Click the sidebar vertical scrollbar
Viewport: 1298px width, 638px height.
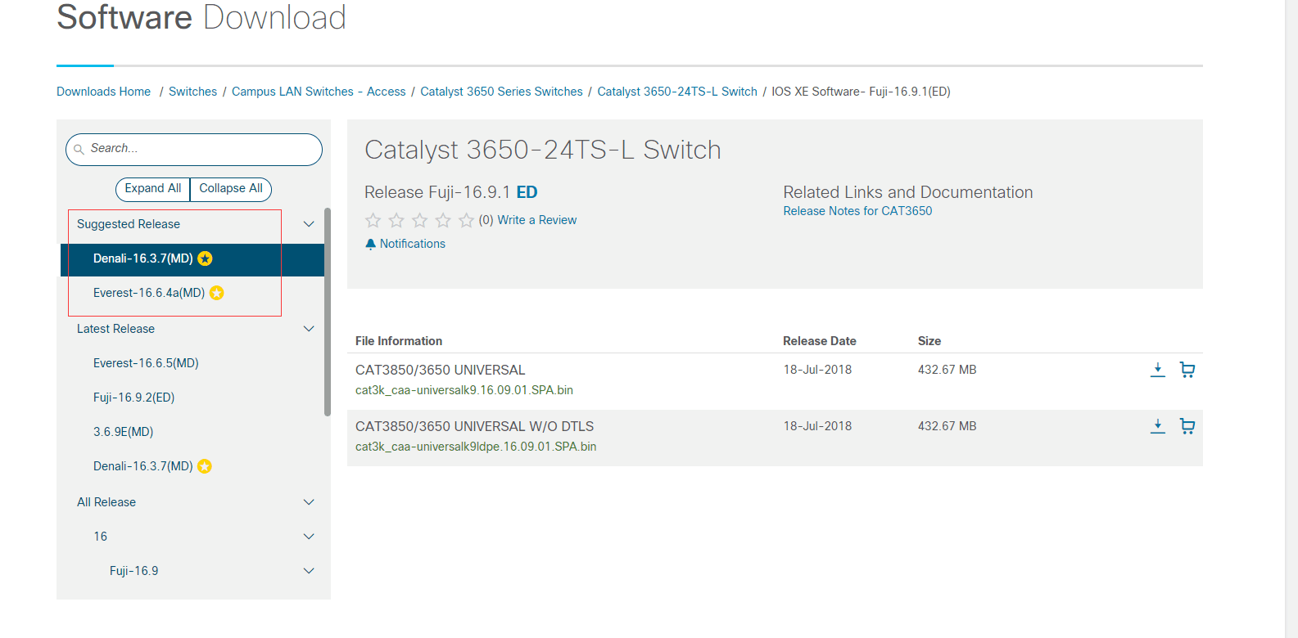pos(328,312)
